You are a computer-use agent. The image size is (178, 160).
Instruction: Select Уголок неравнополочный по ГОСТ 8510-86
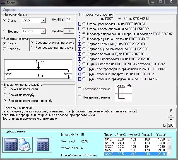click(x=84, y=29)
